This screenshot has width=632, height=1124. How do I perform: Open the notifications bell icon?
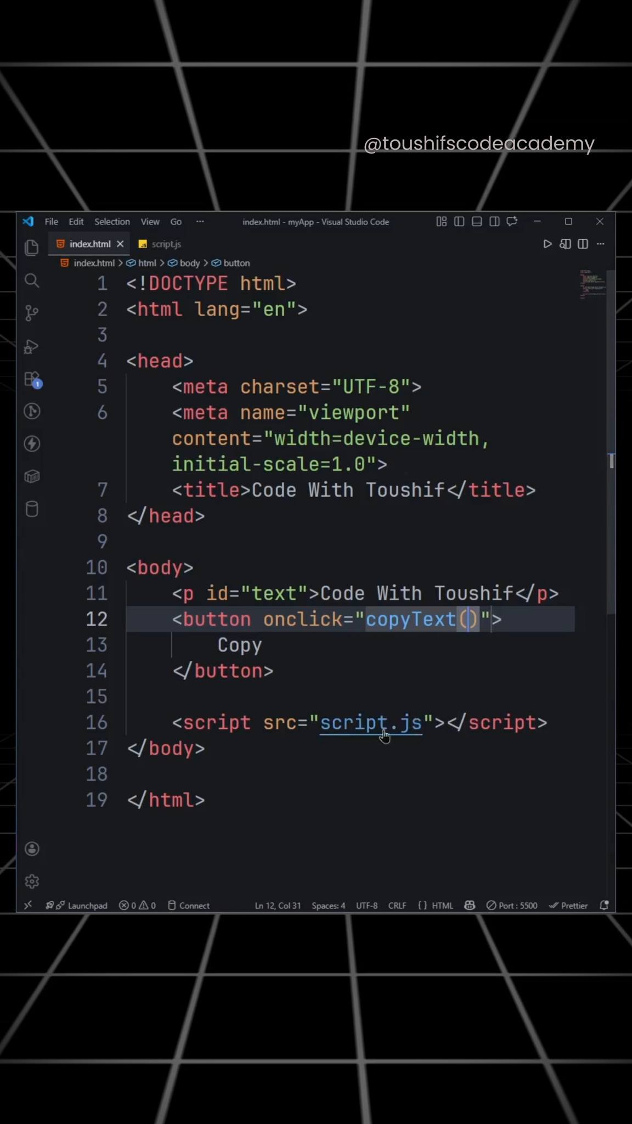(604, 906)
